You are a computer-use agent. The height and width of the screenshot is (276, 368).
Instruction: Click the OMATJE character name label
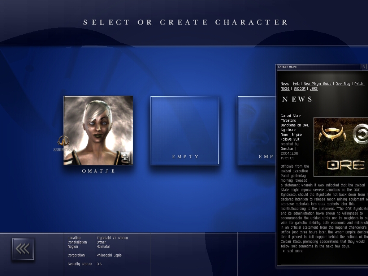click(x=98, y=171)
